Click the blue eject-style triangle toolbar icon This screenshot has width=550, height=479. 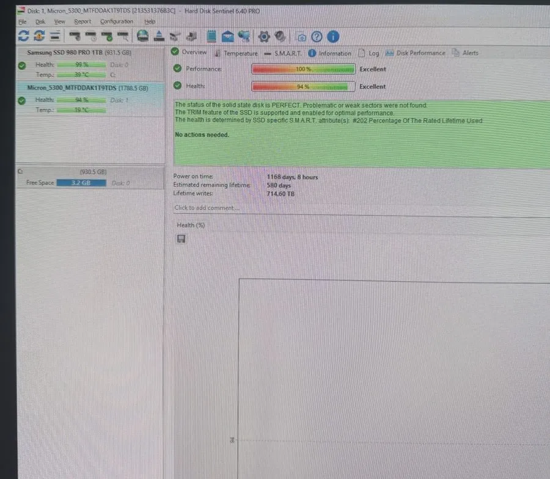point(159,36)
